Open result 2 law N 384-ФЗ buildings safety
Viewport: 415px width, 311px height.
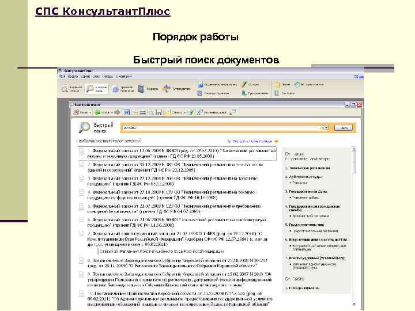[x=175, y=167]
